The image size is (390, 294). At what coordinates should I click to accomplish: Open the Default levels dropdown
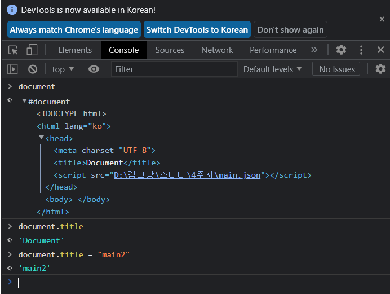pos(273,69)
